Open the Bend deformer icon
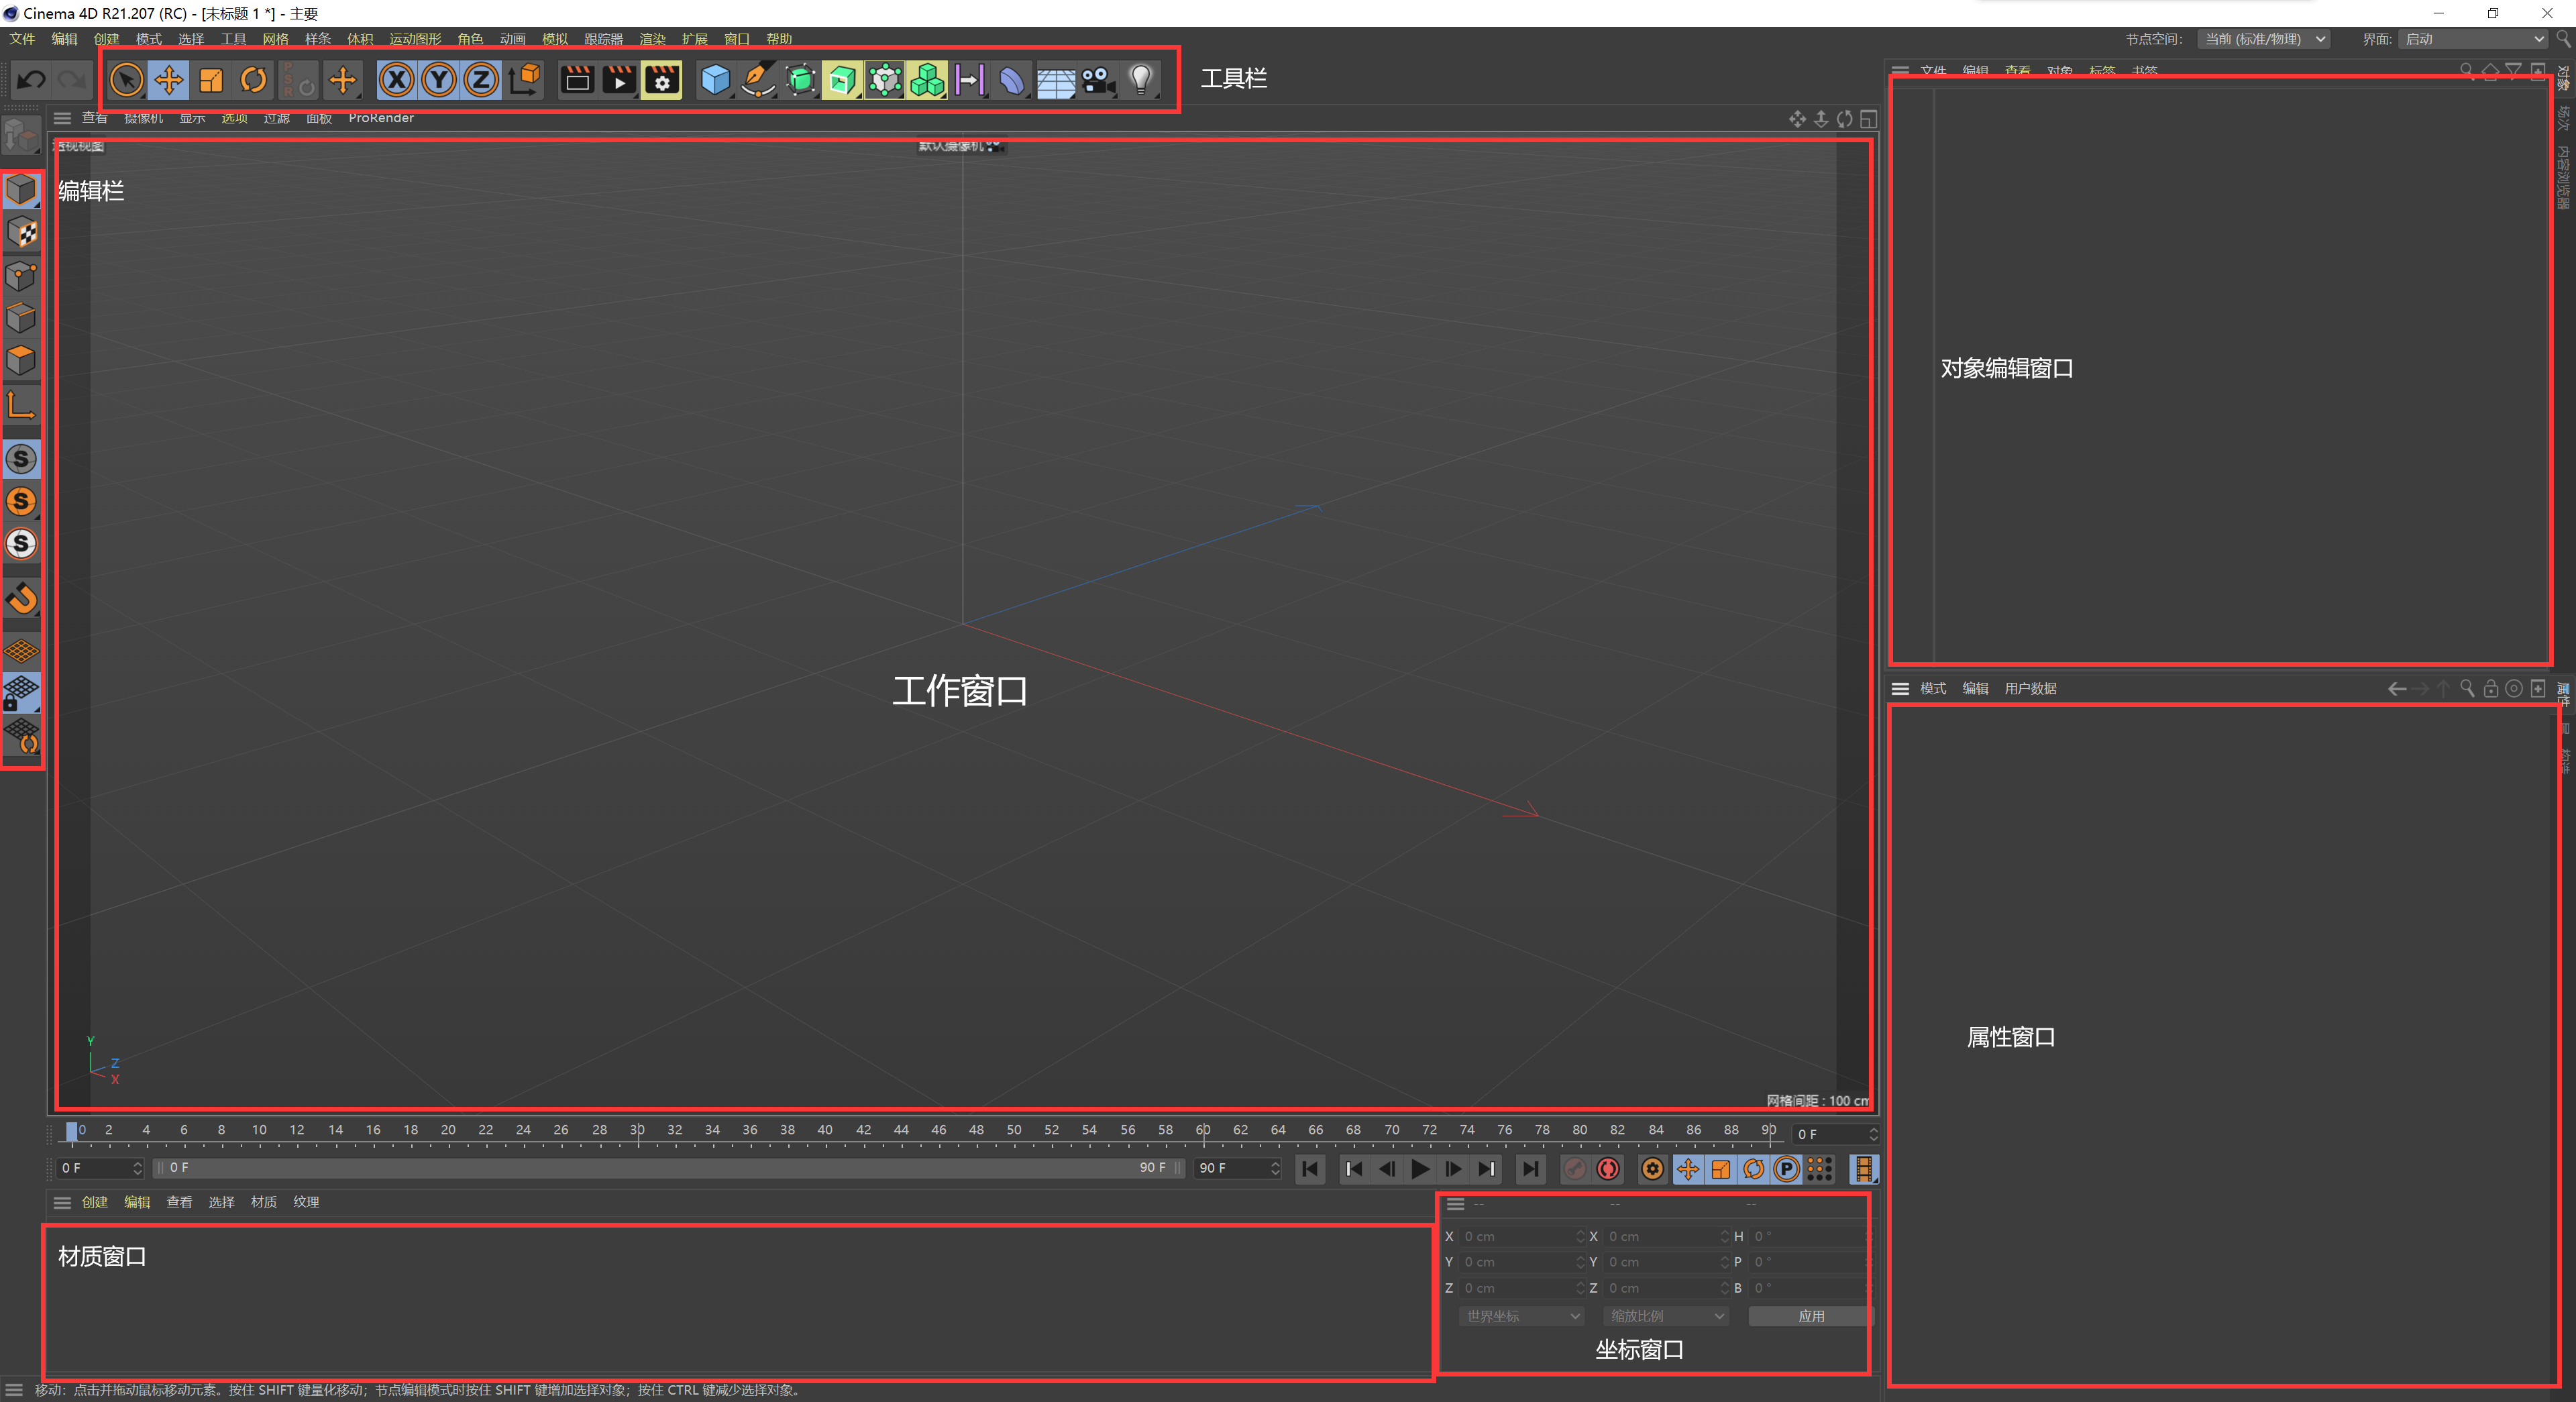Viewport: 2576px width, 1402px height. tap(1012, 80)
